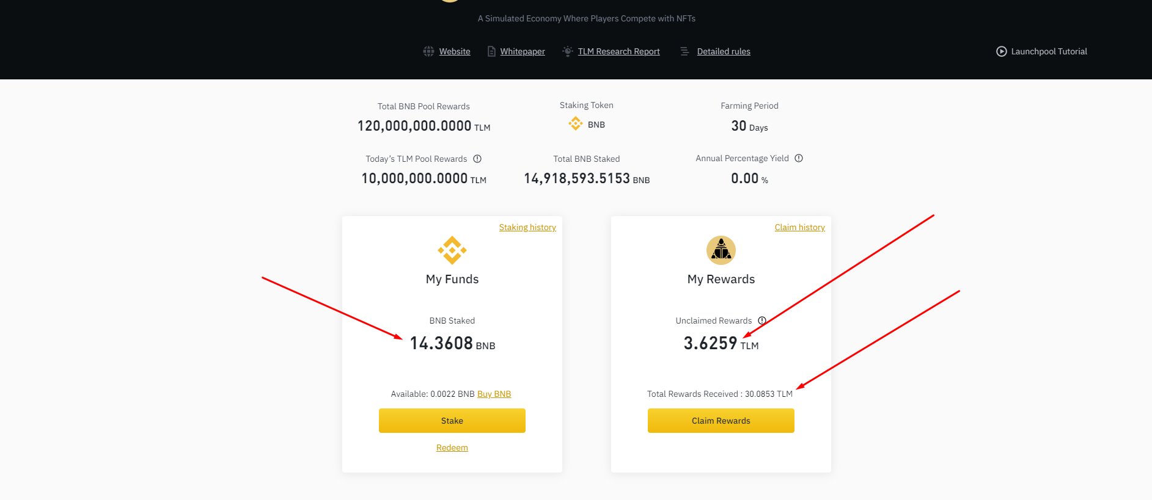Click the list icon beside Detailed rules
The width and height of the screenshot is (1152, 500).
click(x=684, y=51)
